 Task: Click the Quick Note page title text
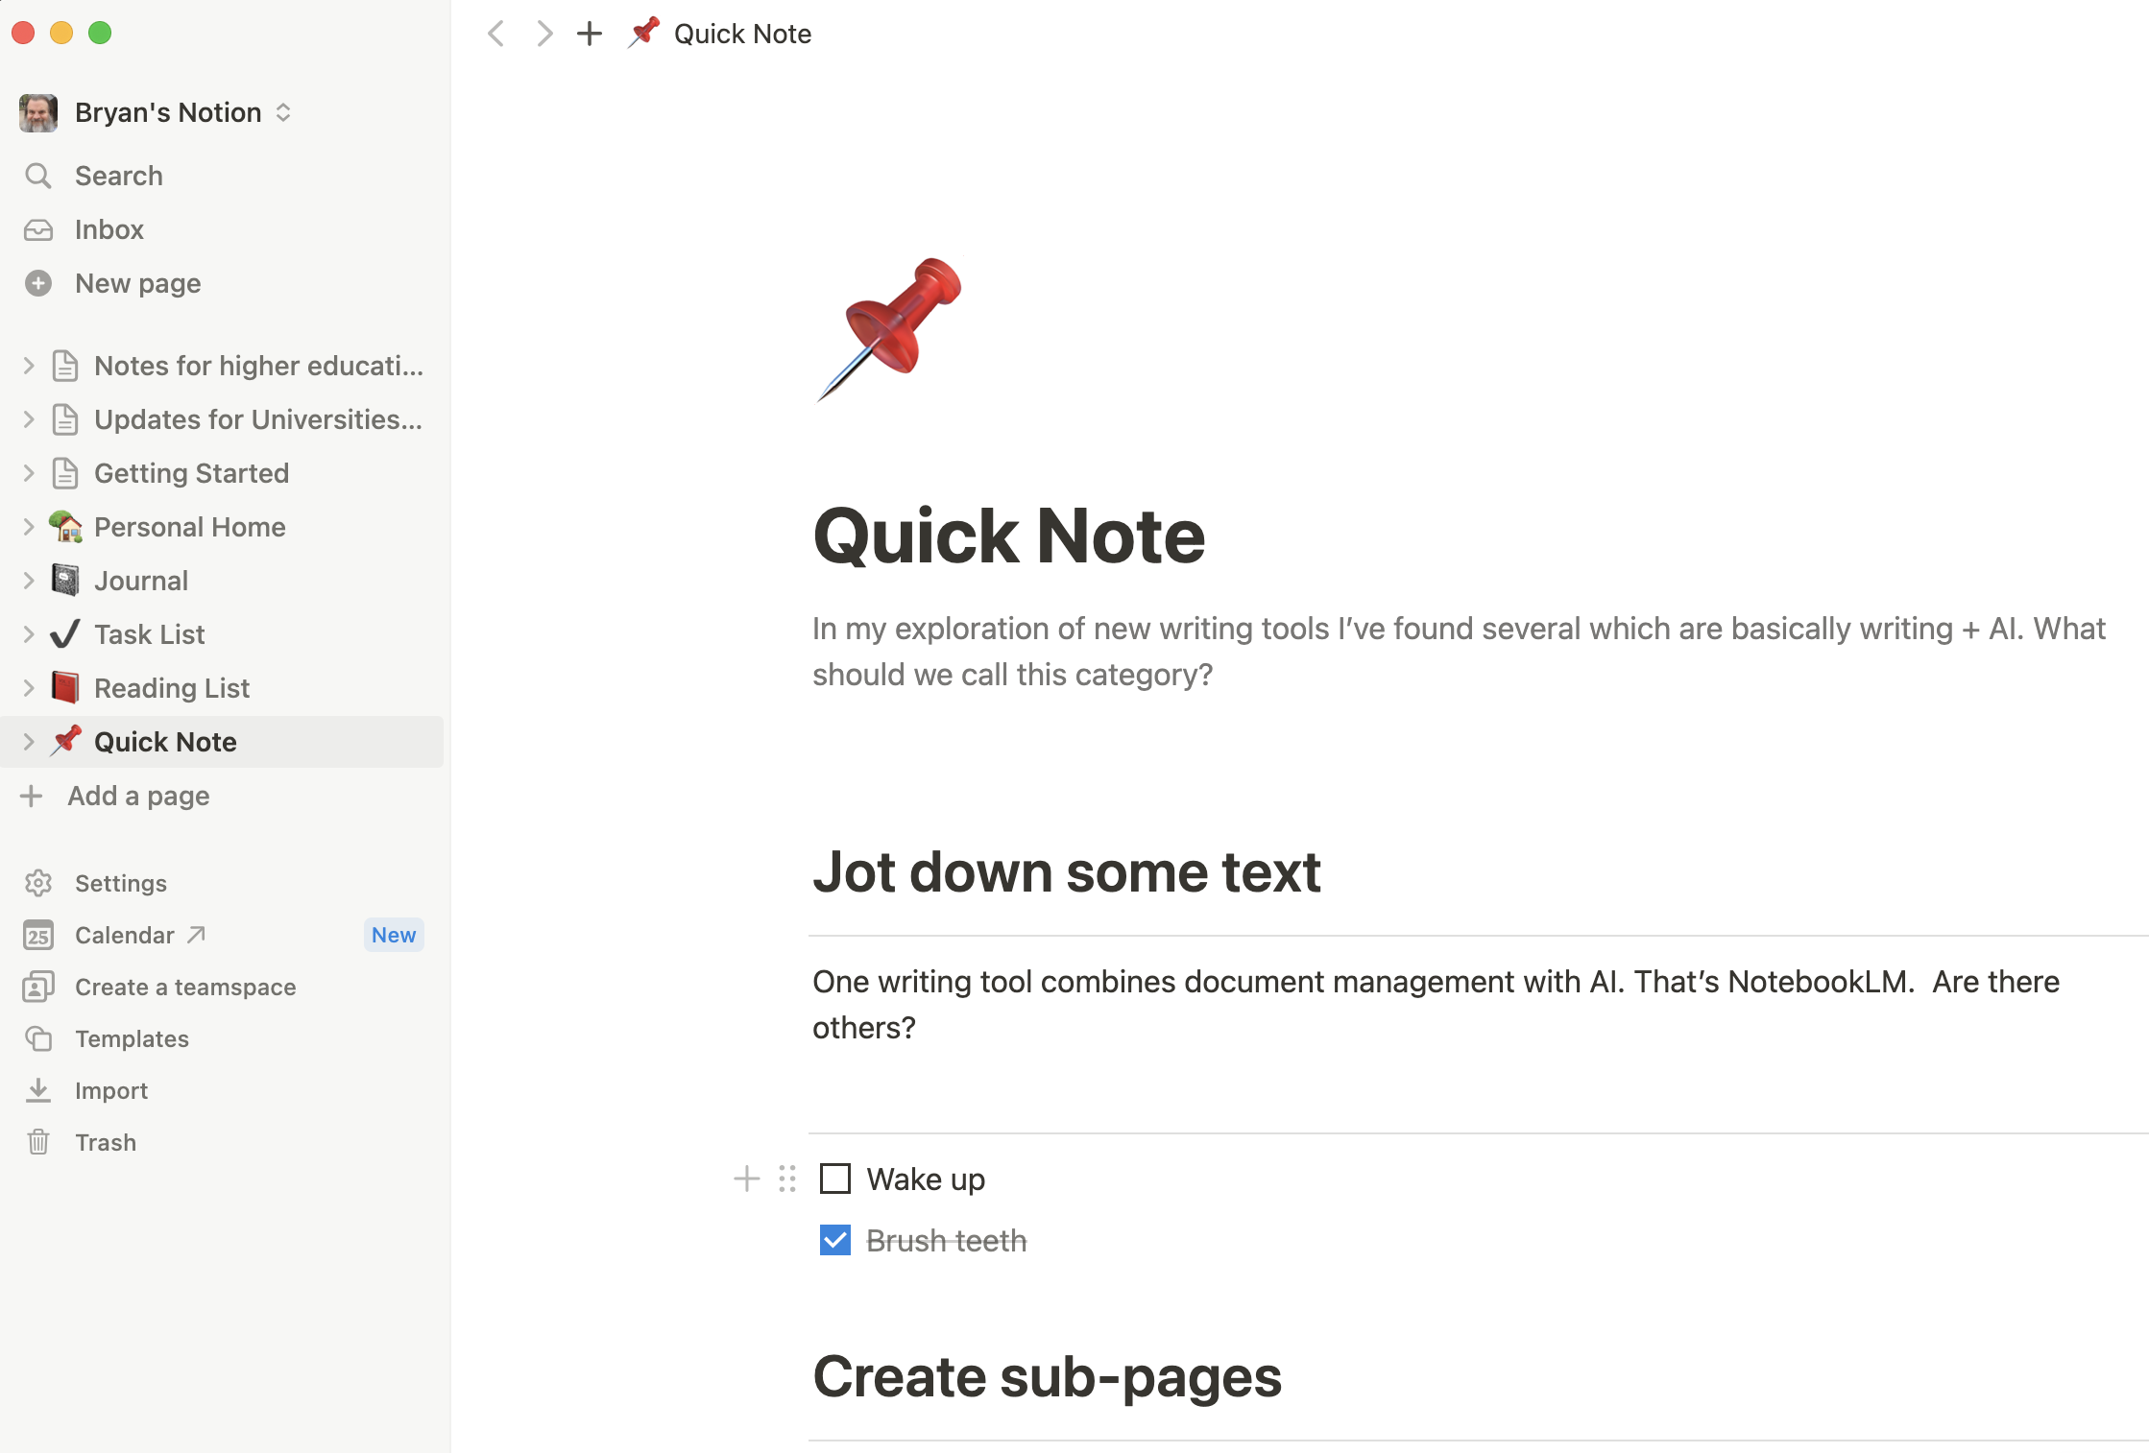pyautogui.click(x=1008, y=536)
